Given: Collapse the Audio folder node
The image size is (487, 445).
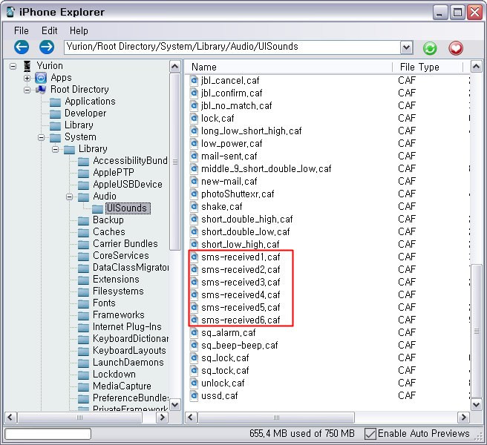Looking at the screenshot, I should 69,197.
